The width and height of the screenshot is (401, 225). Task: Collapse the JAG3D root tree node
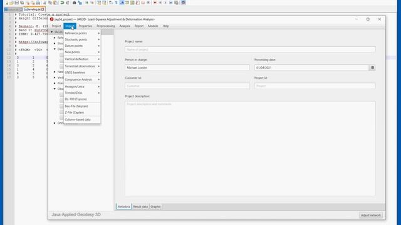pos(51,32)
